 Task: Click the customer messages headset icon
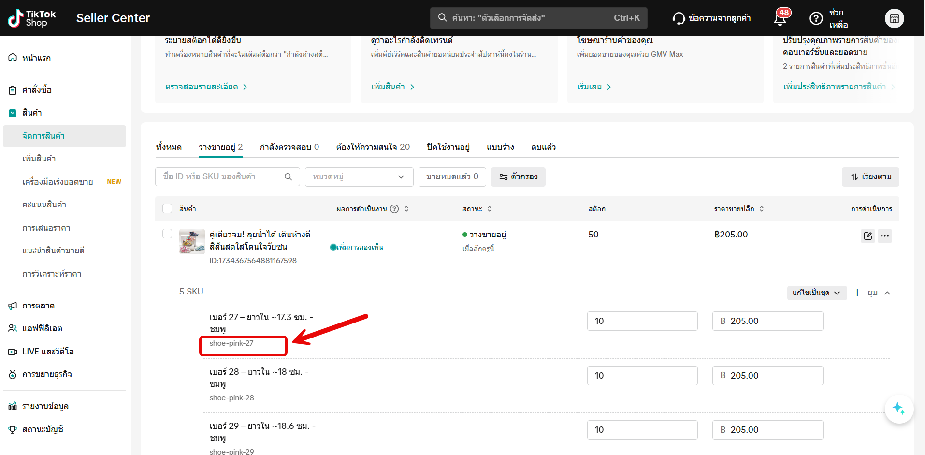[x=679, y=18]
